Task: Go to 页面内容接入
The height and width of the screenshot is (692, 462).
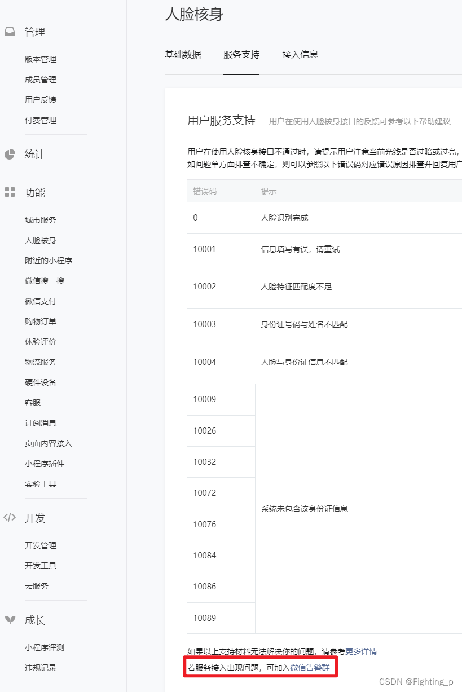Action: (x=49, y=443)
